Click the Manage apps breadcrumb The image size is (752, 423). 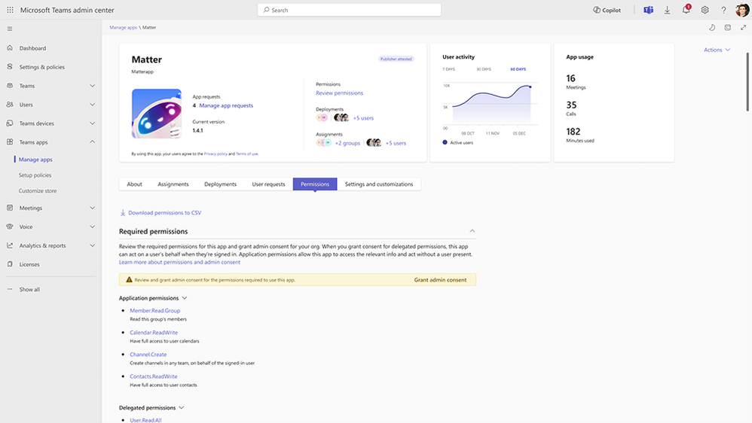pyautogui.click(x=124, y=27)
